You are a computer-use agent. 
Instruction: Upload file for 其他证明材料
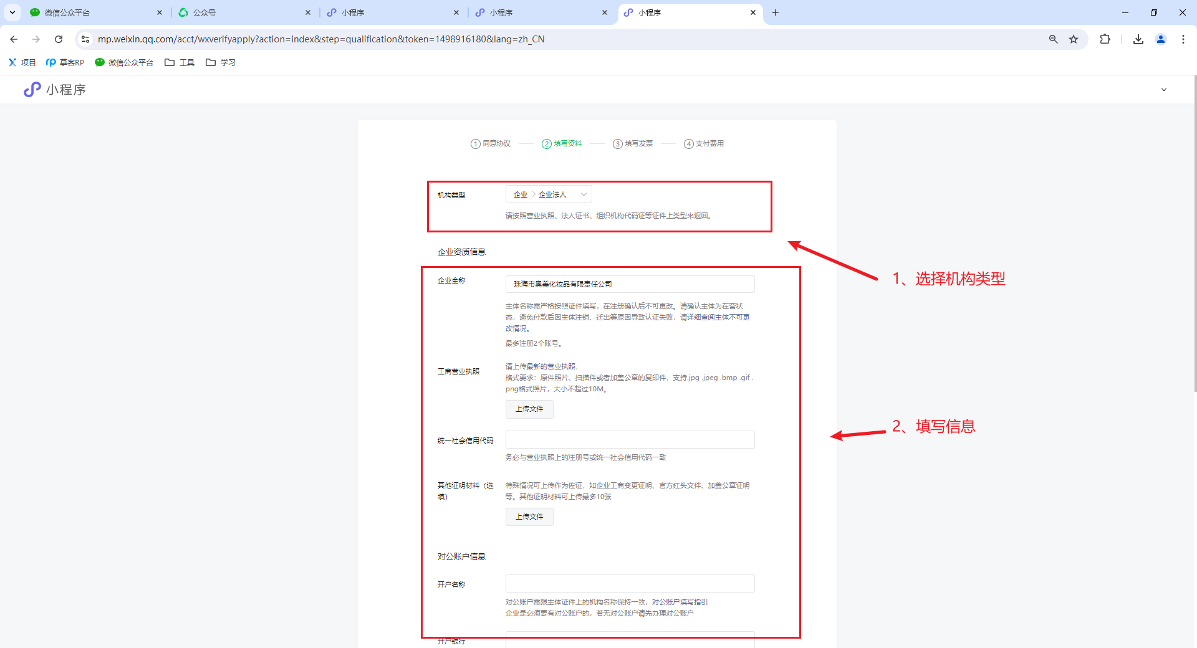point(529,517)
